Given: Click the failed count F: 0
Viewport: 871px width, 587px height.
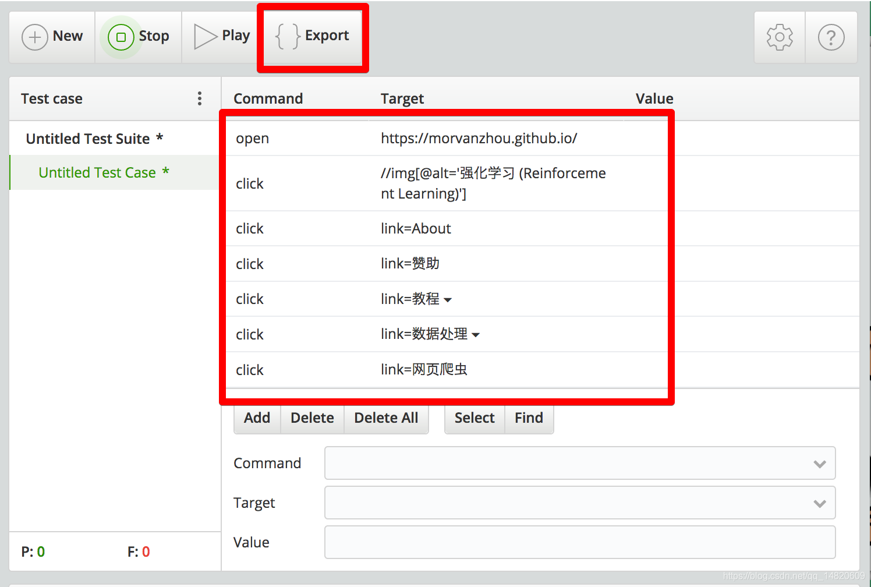Looking at the screenshot, I should (x=139, y=551).
